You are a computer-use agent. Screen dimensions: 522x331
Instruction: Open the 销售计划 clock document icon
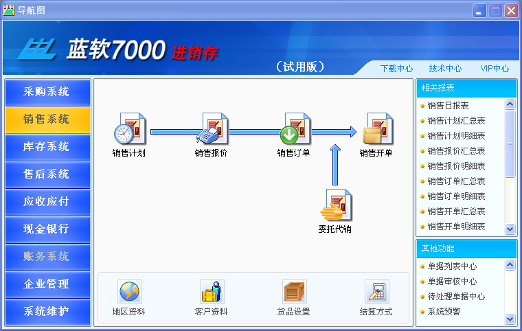tap(130, 128)
